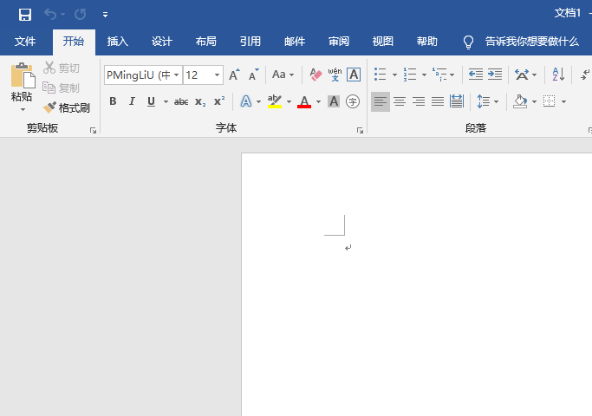Apply a bulleted list

click(x=381, y=75)
